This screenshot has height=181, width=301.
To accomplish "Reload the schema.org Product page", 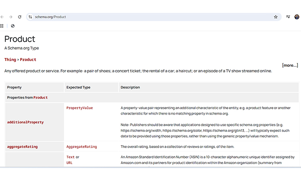I will (20, 17).
